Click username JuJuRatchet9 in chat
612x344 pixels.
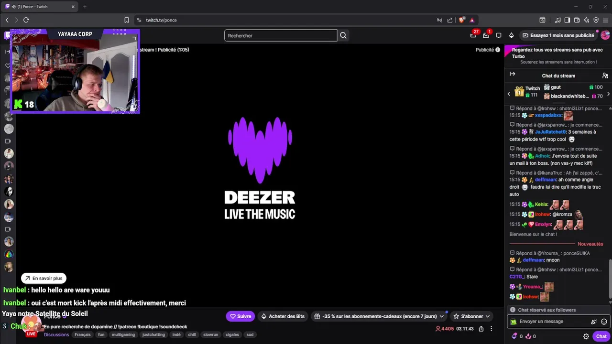coord(550,132)
